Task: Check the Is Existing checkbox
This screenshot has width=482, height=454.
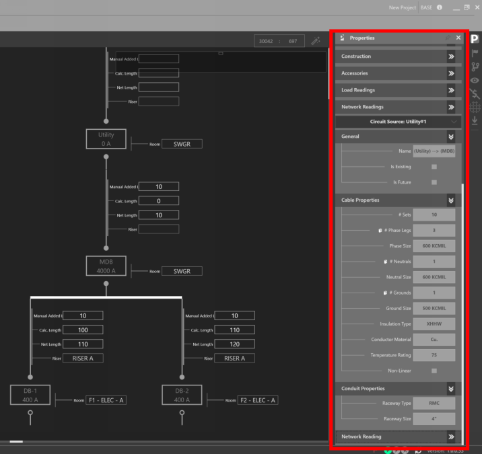Action: 434,167
